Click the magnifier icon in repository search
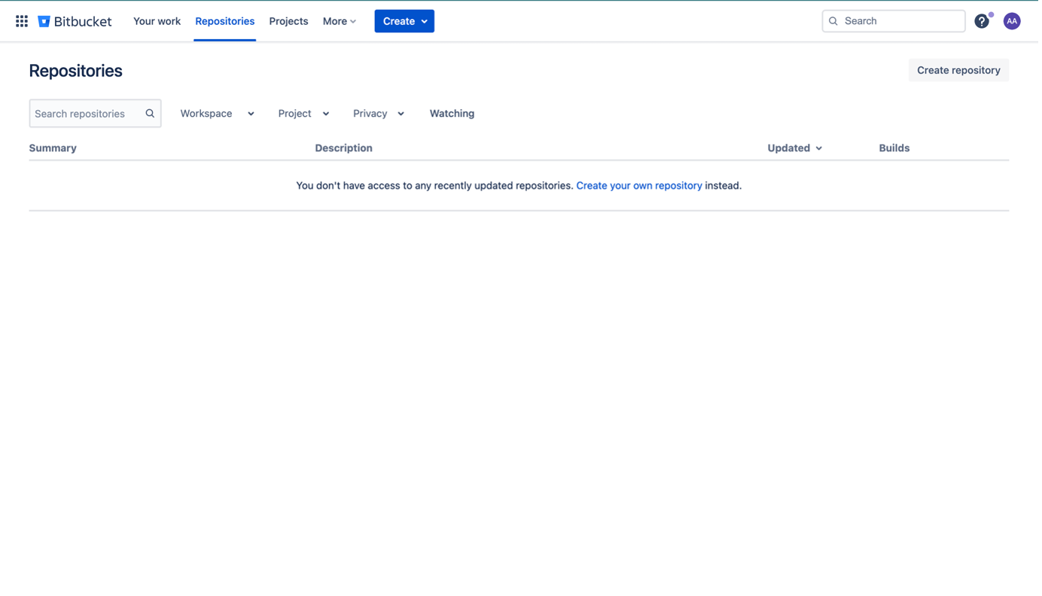This screenshot has width=1042, height=596. [150, 114]
